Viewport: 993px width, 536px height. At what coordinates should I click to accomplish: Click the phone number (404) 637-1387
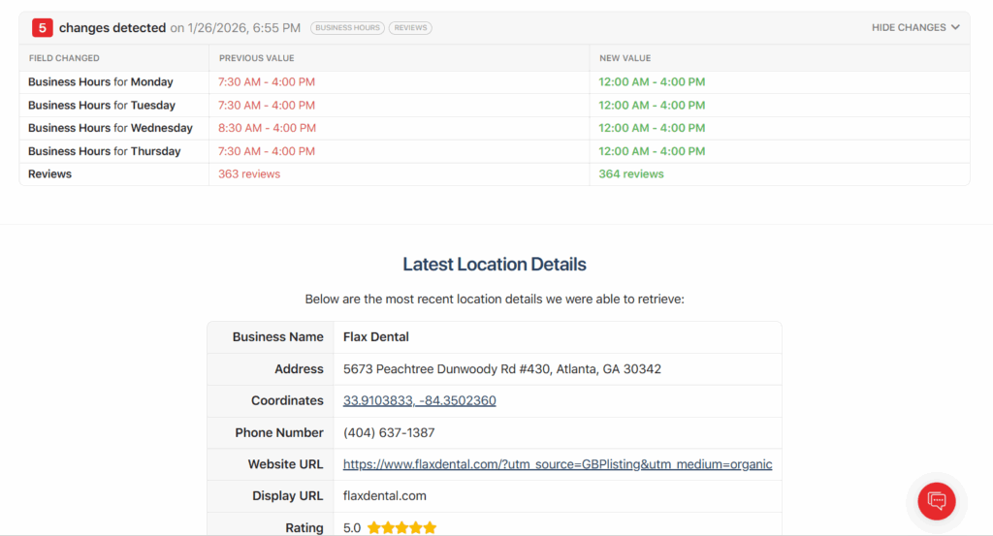point(389,432)
